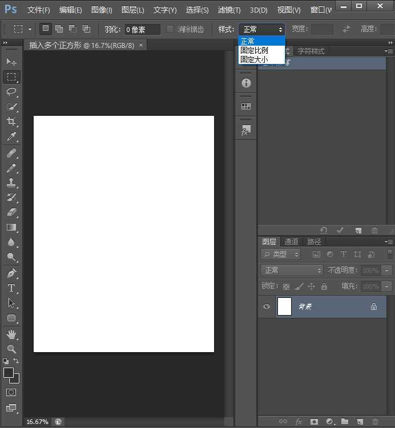Select the Hand tool

(11, 334)
